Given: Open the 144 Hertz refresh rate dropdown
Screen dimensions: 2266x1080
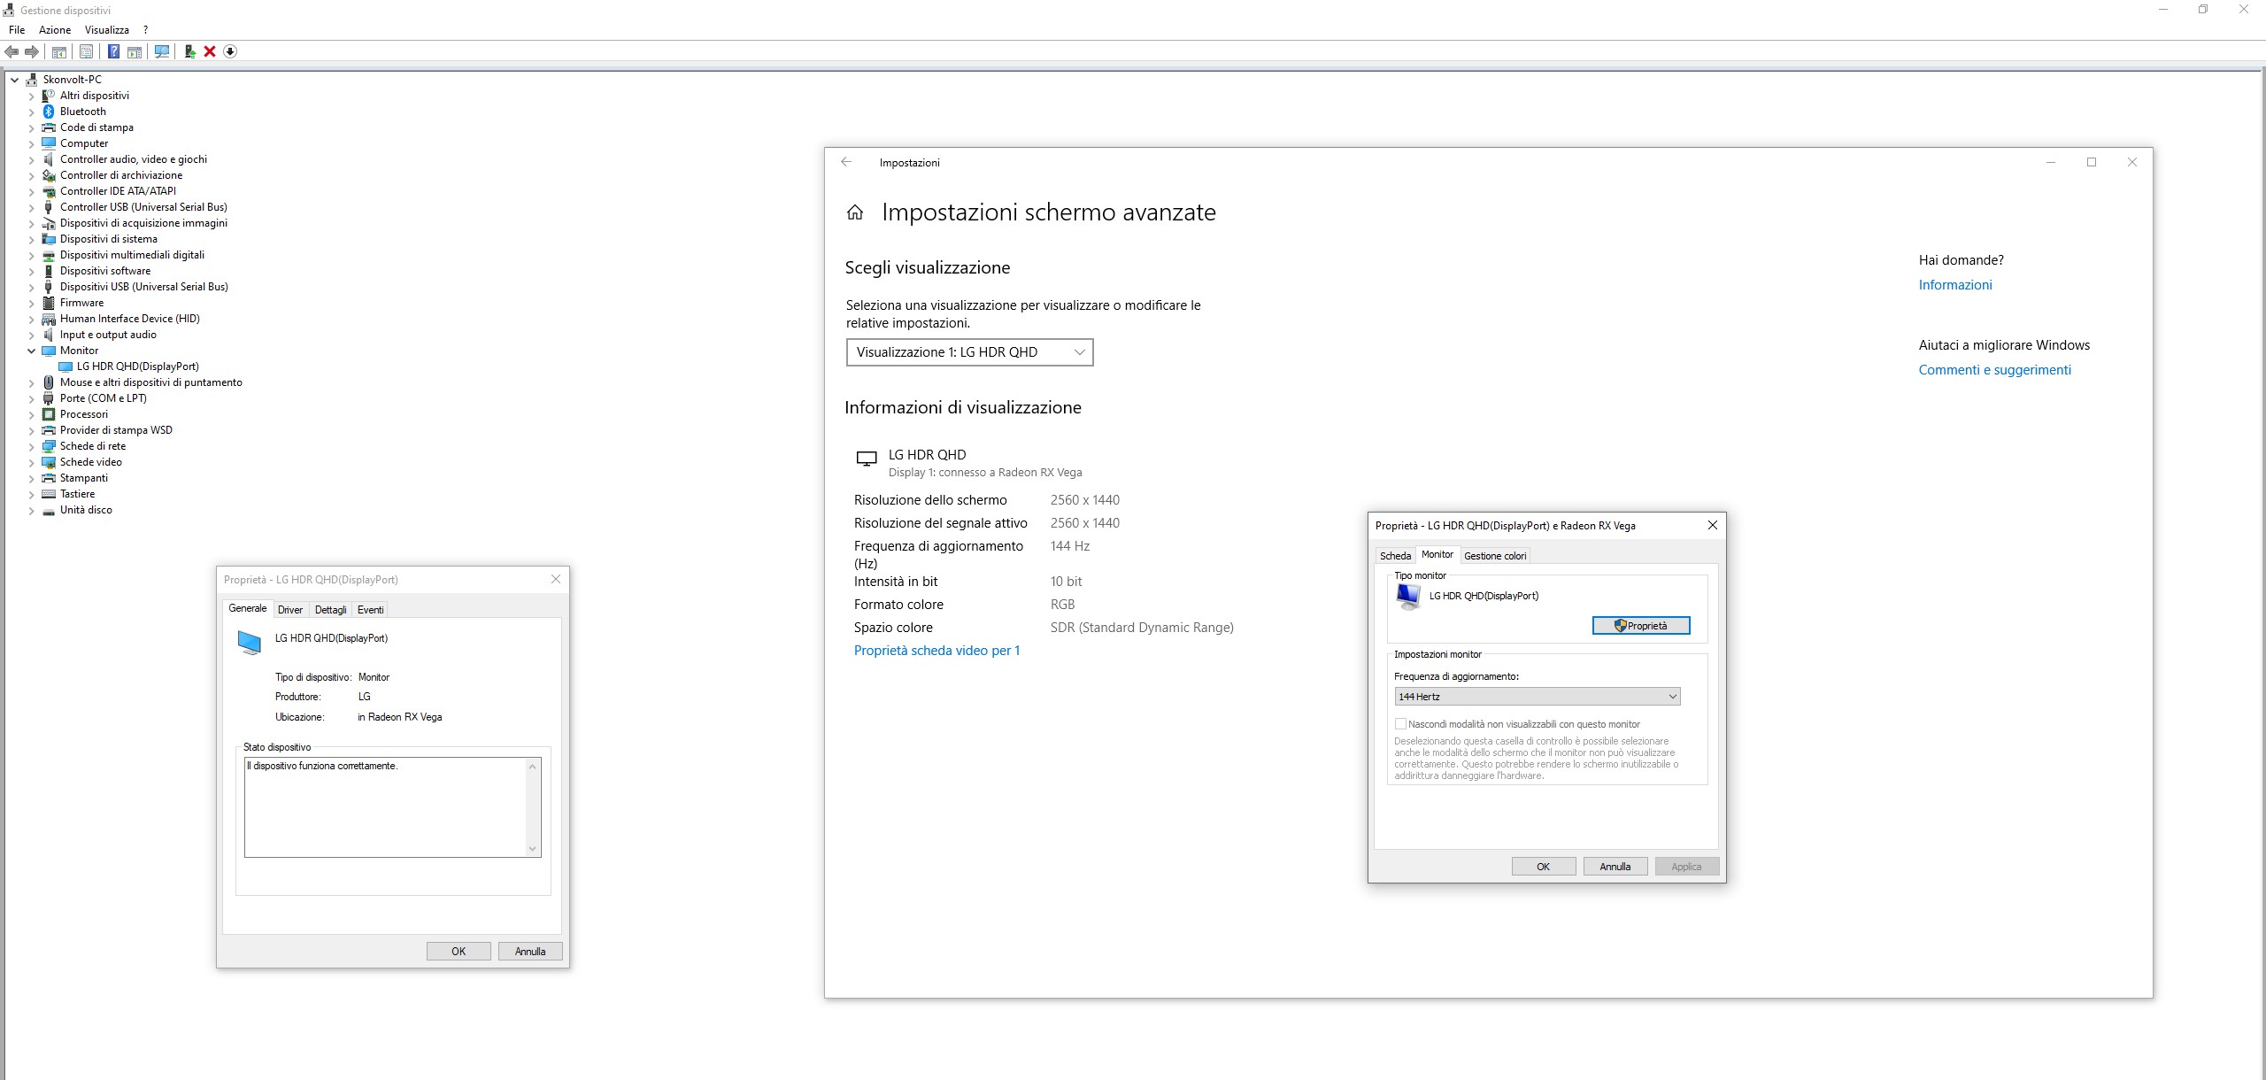Looking at the screenshot, I should [1537, 697].
